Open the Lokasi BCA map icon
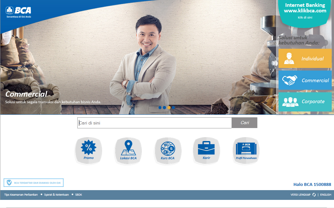The image size is (334, 208). pyautogui.click(x=128, y=151)
